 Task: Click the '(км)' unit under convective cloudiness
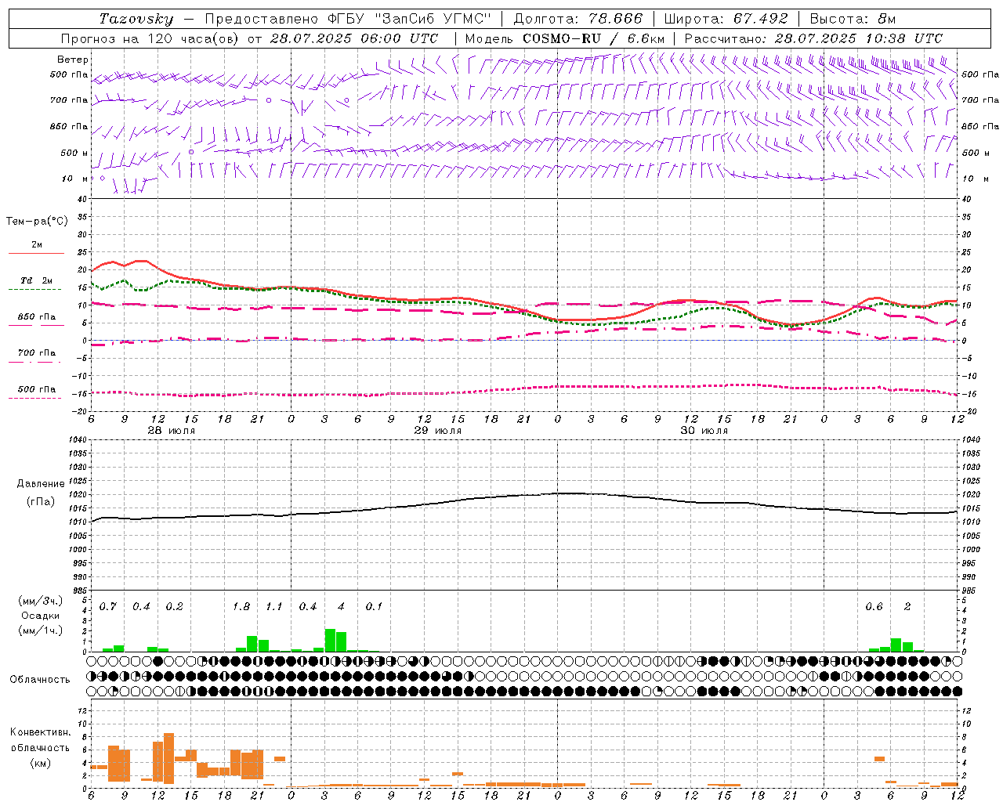[x=40, y=763]
